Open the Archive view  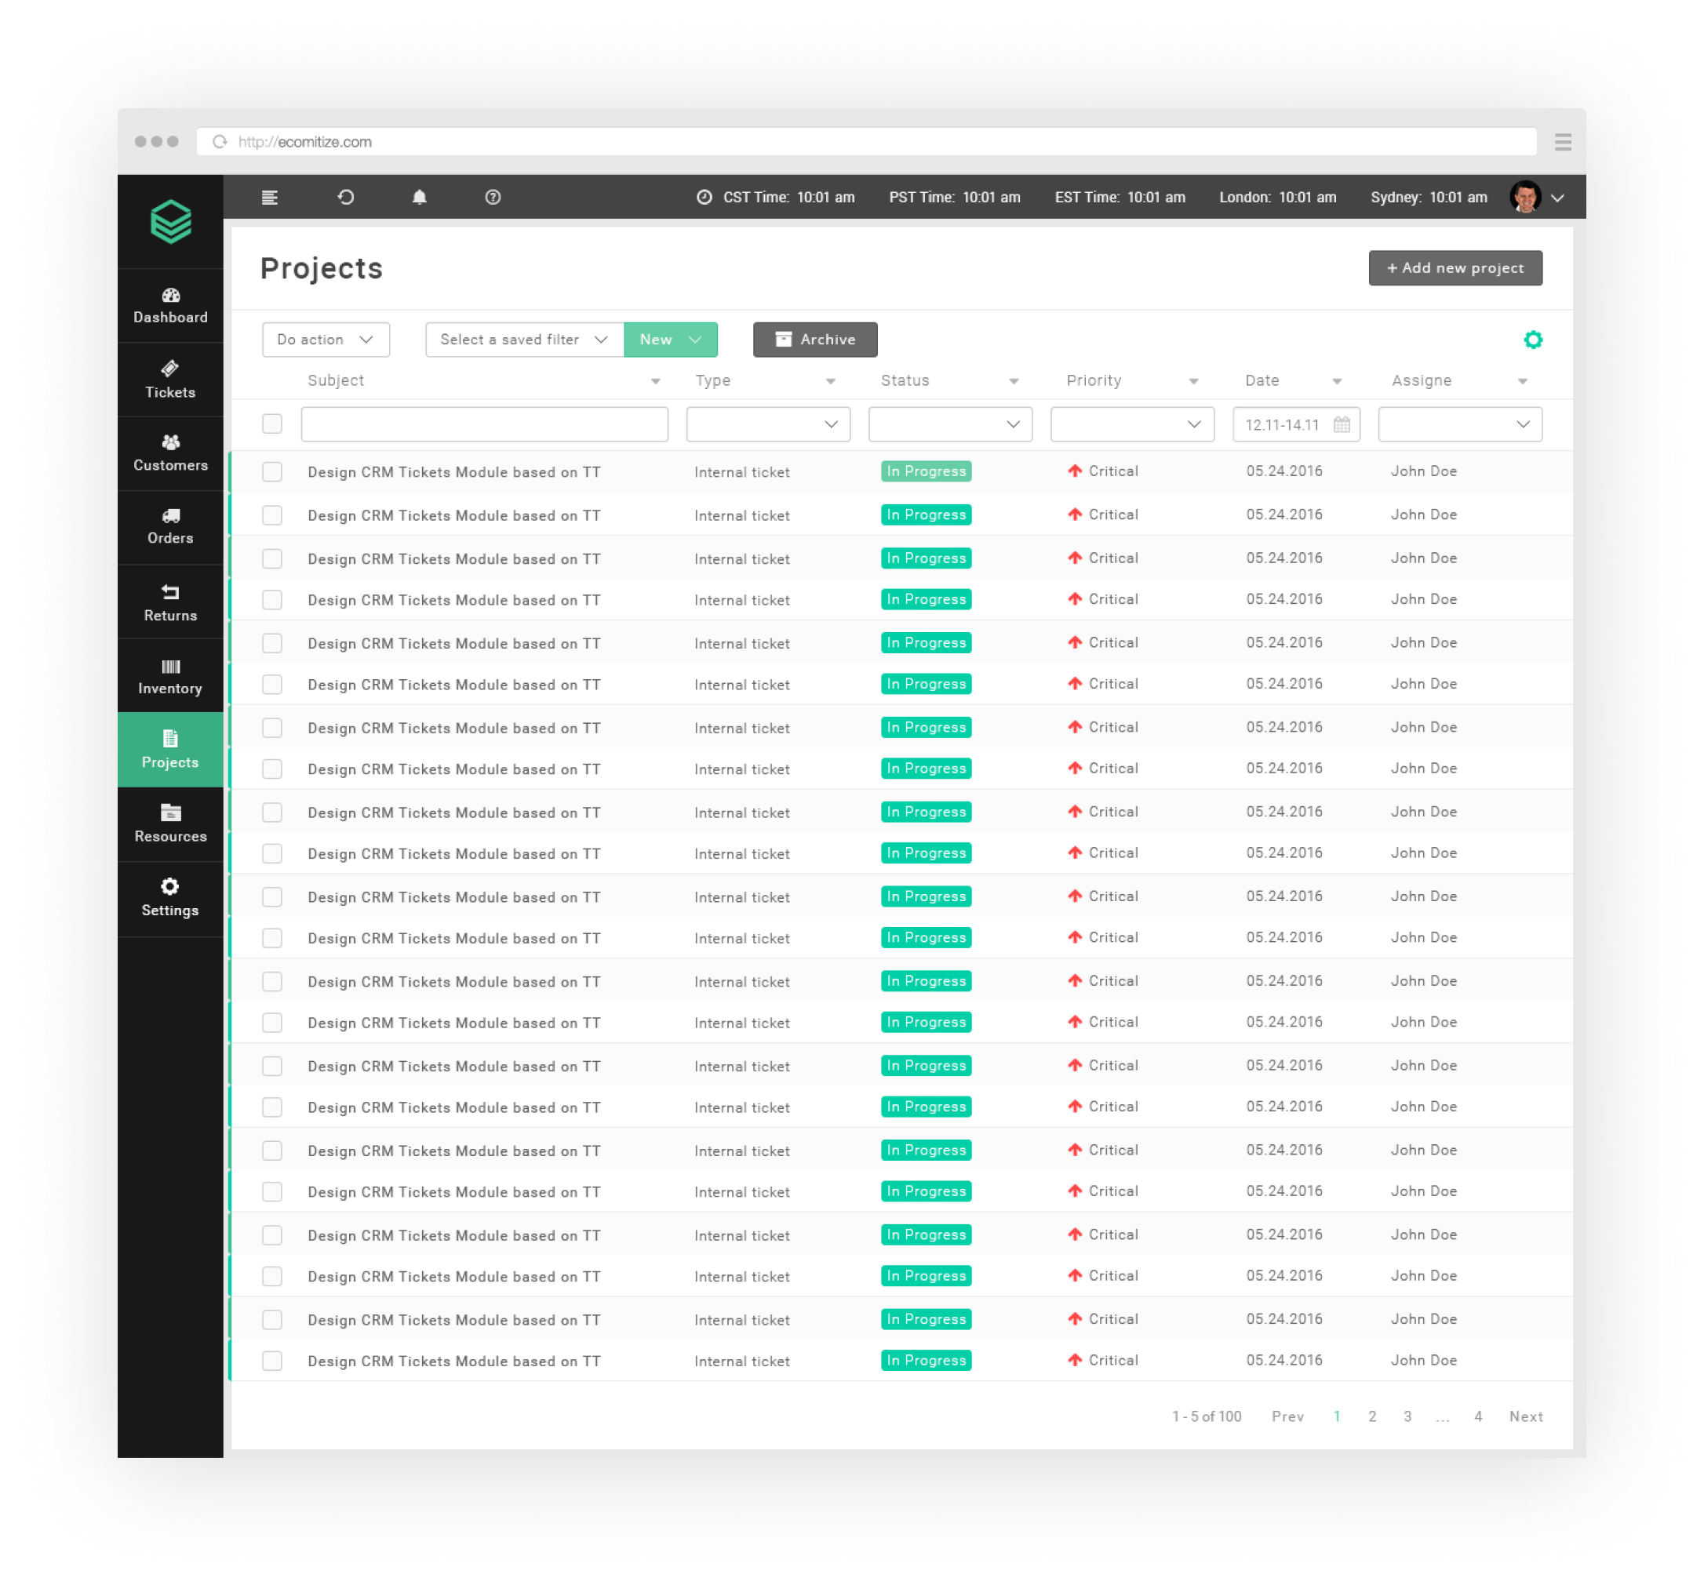click(x=814, y=340)
